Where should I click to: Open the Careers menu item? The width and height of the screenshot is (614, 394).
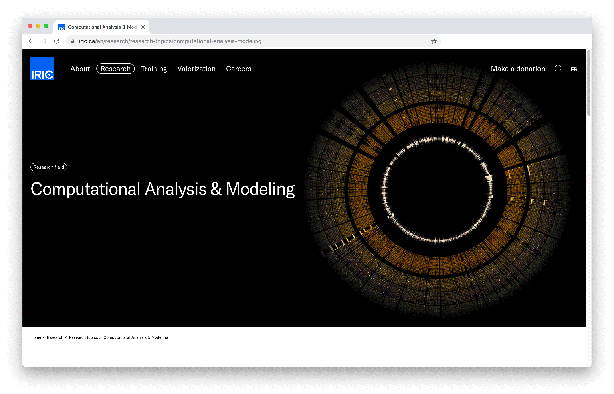(239, 69)
